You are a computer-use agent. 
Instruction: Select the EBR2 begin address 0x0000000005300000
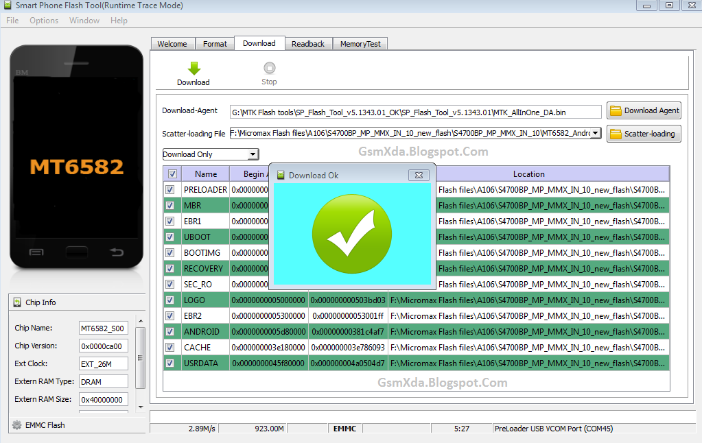click(x=268, y=316)
